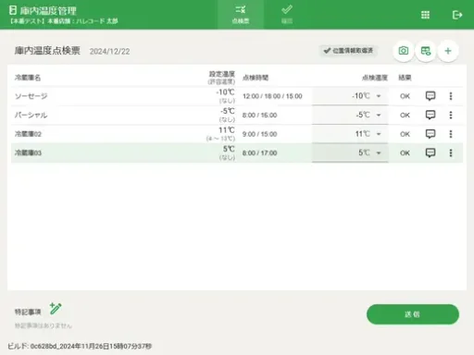The height and width of the screenshot is (355, 474).
Task: Click the 点検時間 column header
Action: tap(256, 78)
